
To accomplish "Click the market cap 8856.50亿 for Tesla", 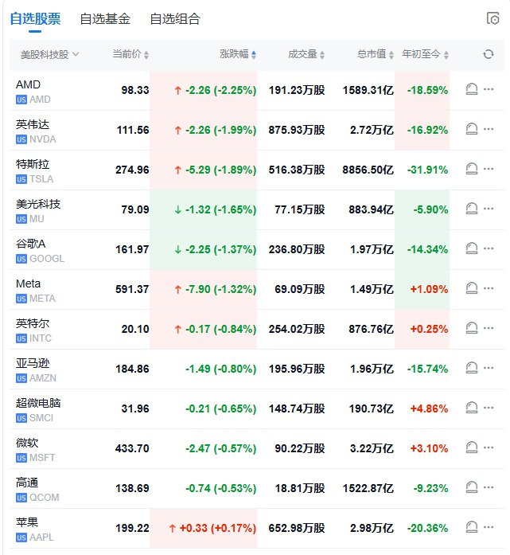I will (368, 170).
